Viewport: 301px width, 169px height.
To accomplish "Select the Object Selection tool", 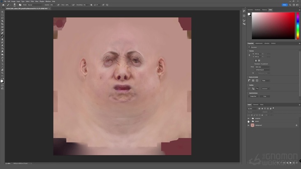I will [x=2, y=21].
